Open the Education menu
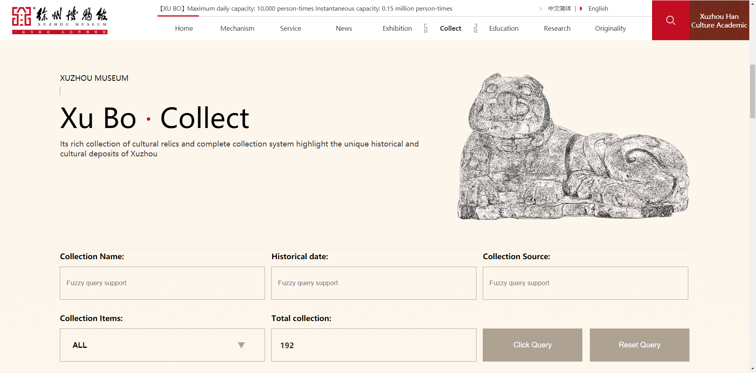756x373 pixels. [x=504, y=28]
